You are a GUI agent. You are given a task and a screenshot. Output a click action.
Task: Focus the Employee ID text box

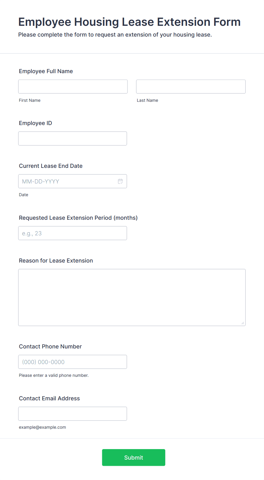[x=73, y=138]
